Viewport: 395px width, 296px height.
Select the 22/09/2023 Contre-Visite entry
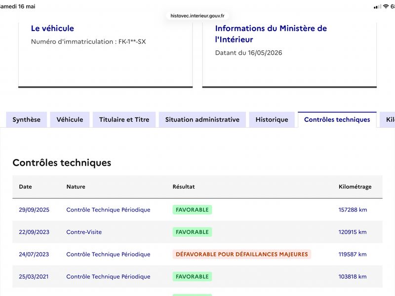(x=197, y=232)
